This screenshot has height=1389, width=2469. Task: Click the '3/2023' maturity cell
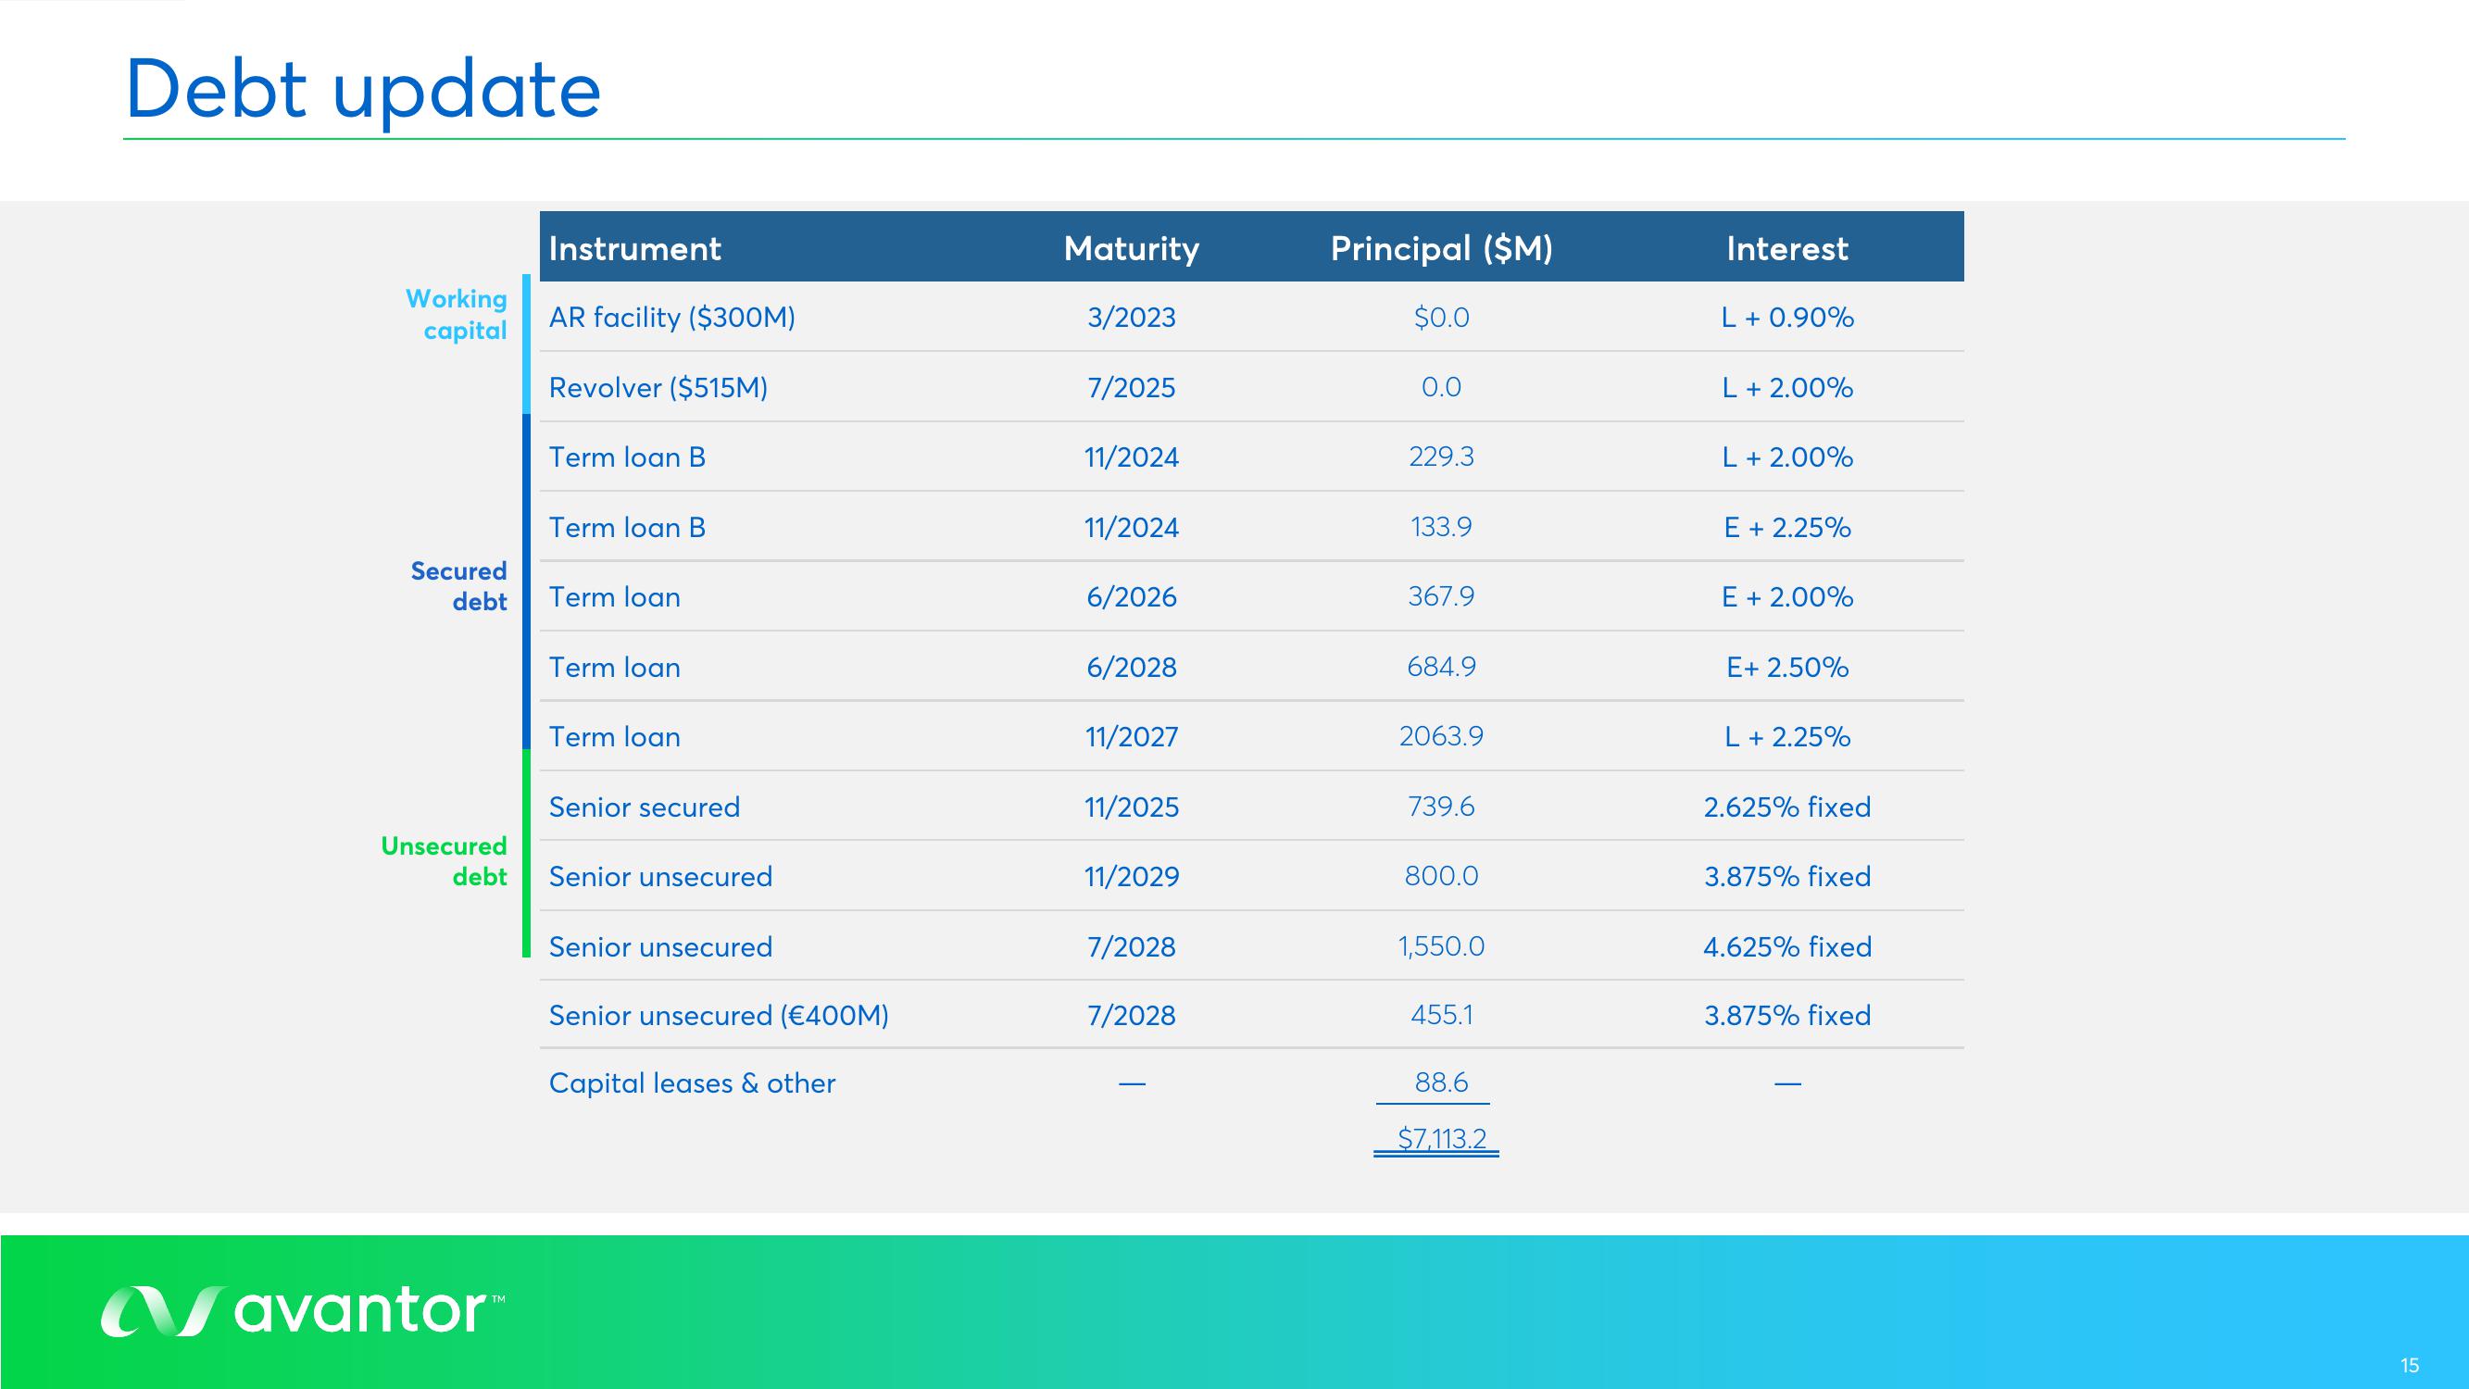point(1131,318)
